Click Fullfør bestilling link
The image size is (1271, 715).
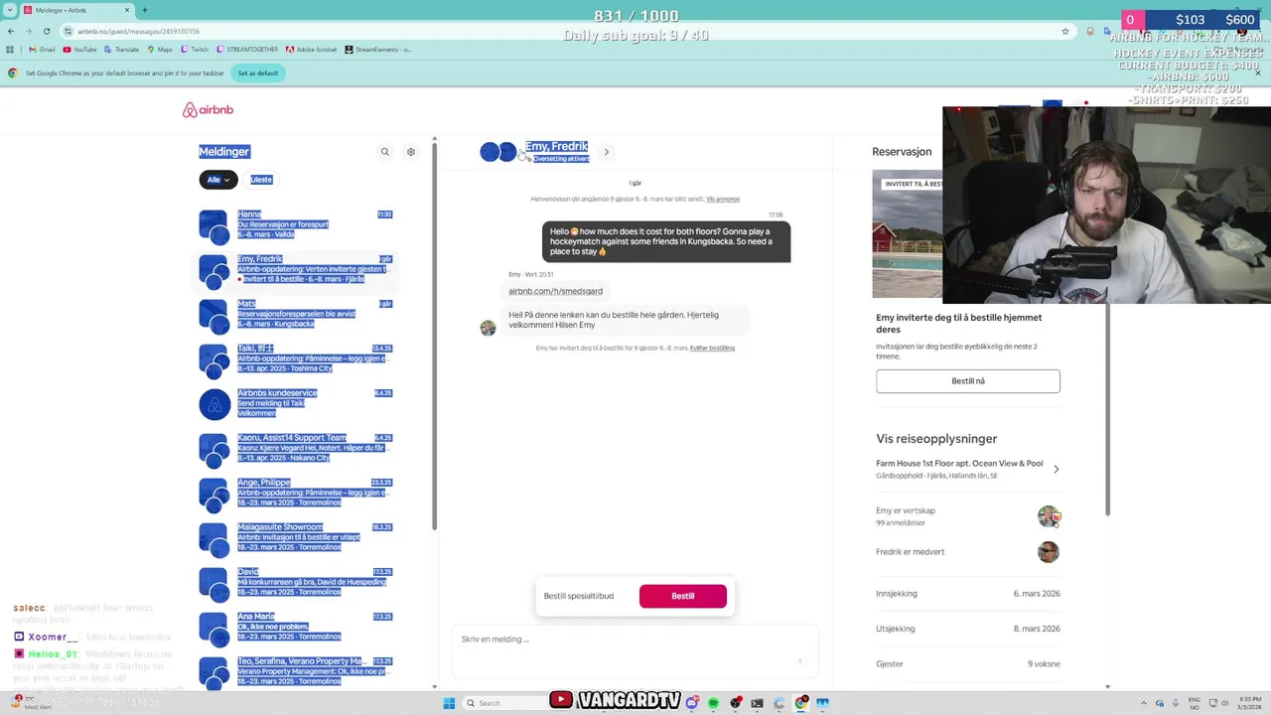coord(712,348)
